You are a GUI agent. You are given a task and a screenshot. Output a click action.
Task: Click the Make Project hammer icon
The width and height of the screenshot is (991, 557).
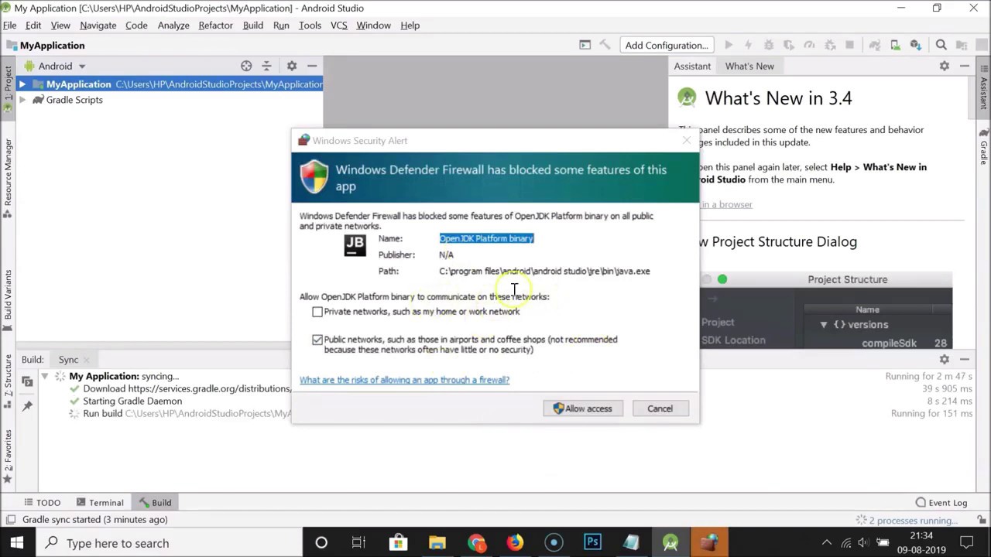coord(605,45)
